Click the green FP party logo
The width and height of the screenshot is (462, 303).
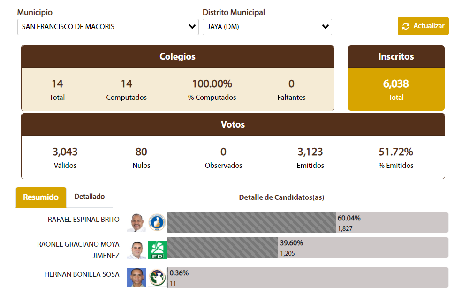[x=157, y=250]
